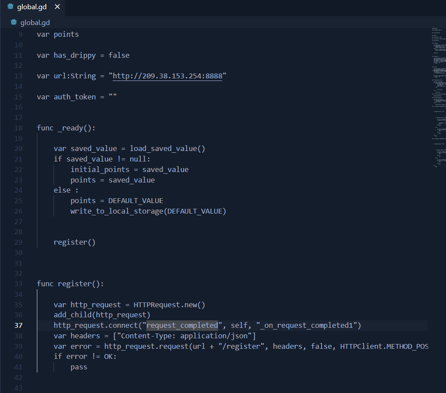
Task: Click "if saved_value != null:" line
Action: coord(102,159)
